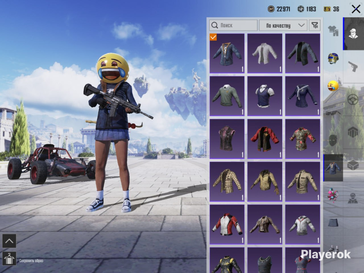Open the glasses category icon
The height and width of the screenshot is (273, 364).
tap(333, 113)
